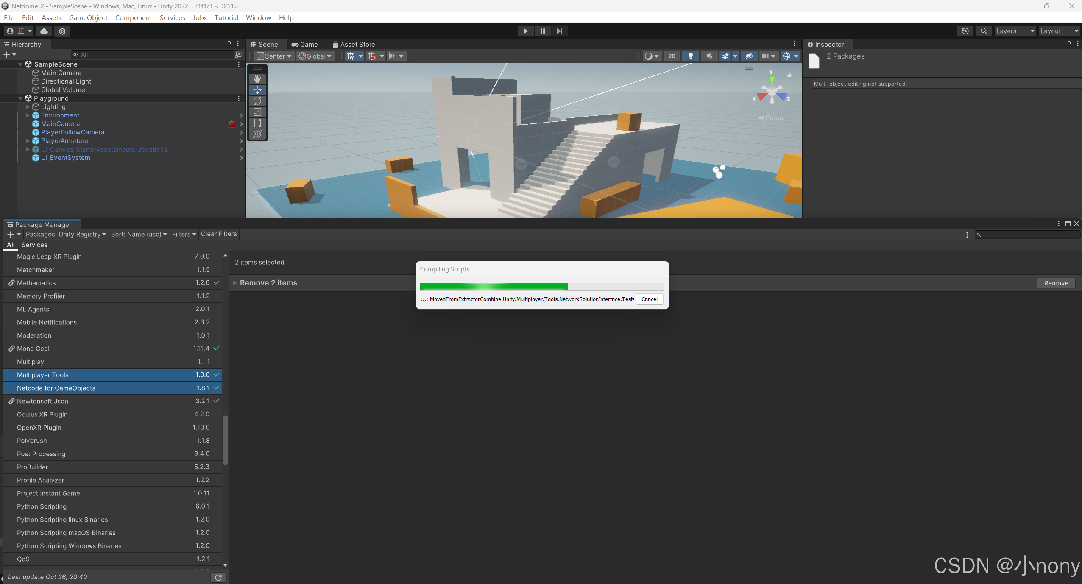The image size is (1082, 584).
Task: Open Scene view more options menu
Action: [795, 44]
